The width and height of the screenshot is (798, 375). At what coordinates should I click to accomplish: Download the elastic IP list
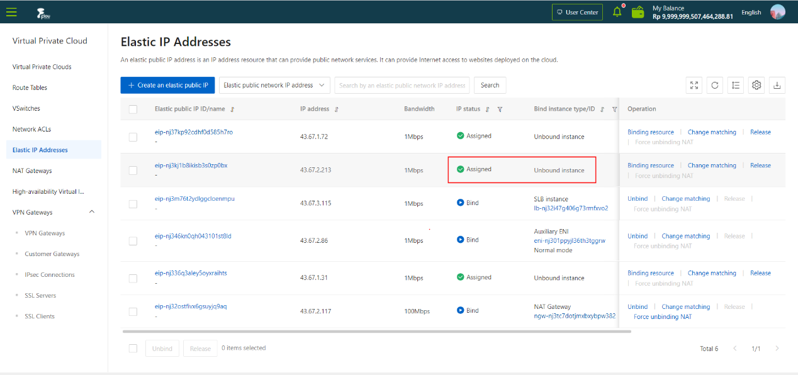777,86
